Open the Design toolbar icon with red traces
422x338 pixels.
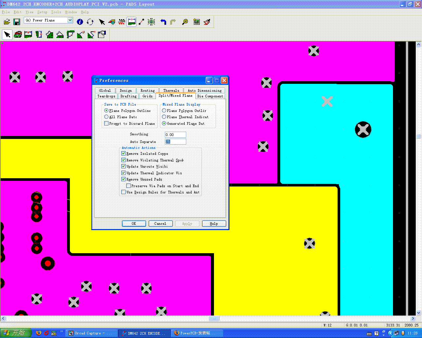tap(122, 22)
